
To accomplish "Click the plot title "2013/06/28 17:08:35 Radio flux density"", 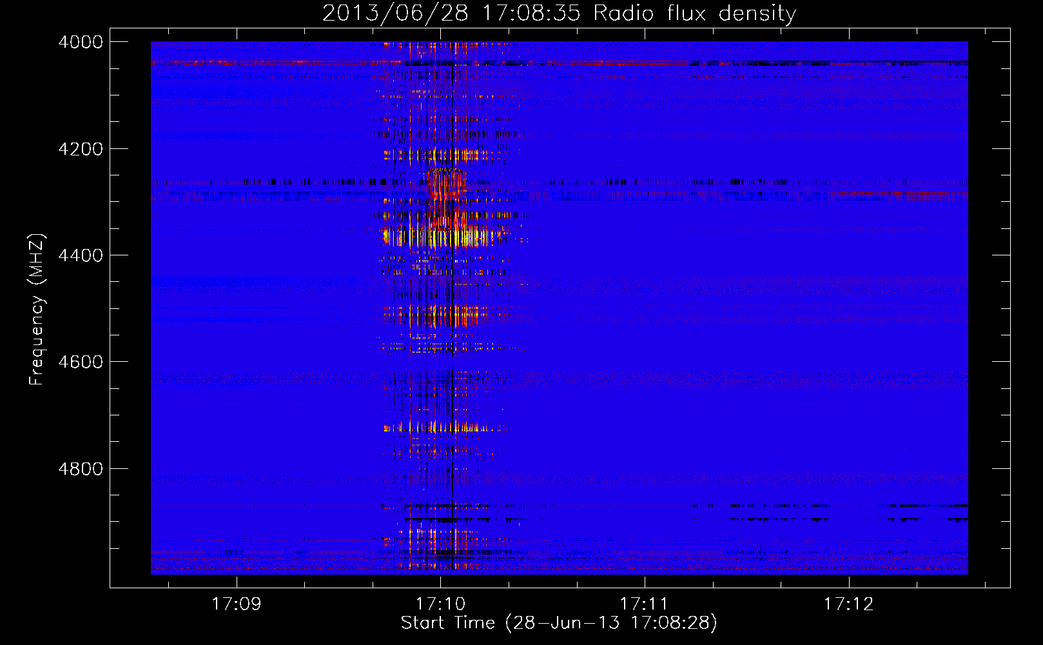I will [x=559, y=13].
